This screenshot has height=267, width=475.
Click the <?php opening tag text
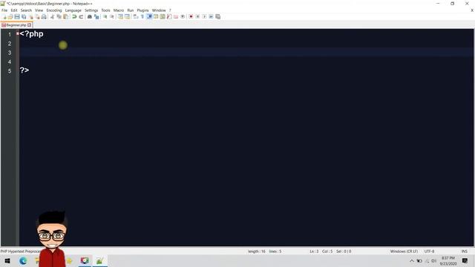[x=31, y=34]
